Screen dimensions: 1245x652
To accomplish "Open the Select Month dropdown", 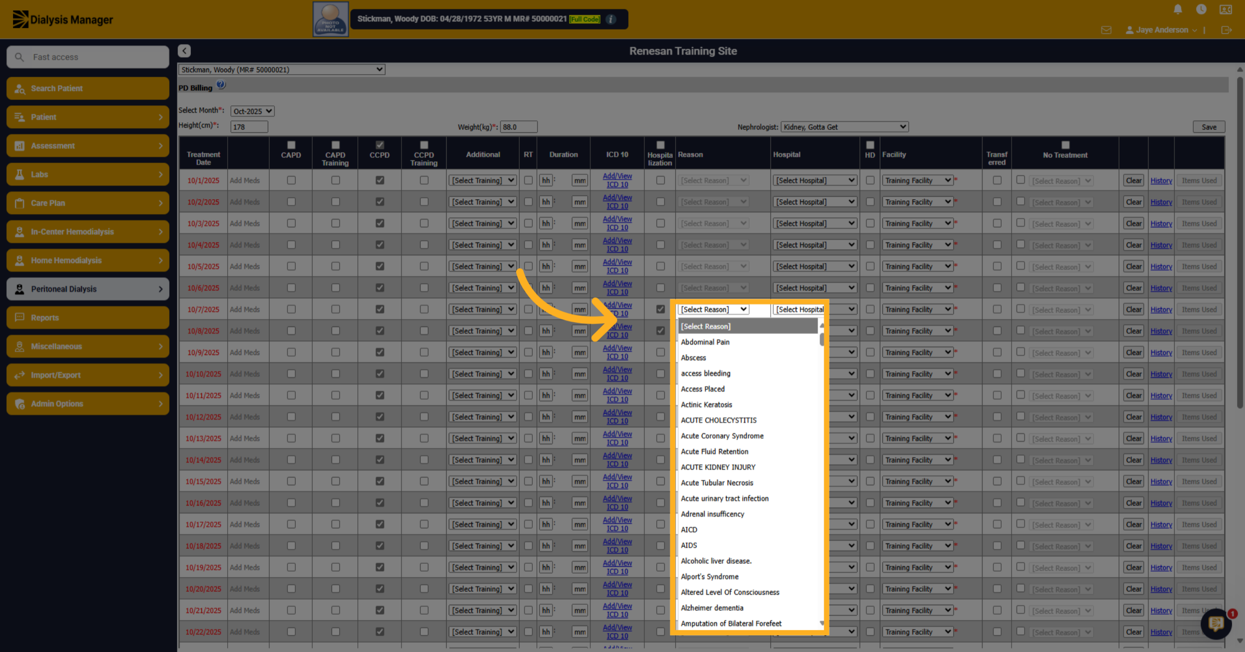I will tap(252, 111).
